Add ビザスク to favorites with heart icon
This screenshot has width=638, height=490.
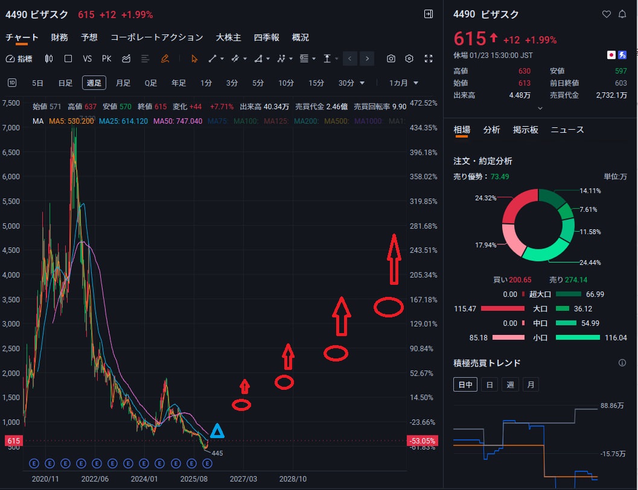pos(606,14)
